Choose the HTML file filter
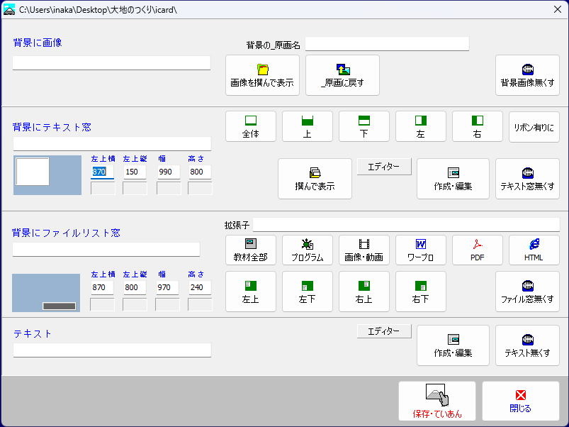 tap(534, 250)
